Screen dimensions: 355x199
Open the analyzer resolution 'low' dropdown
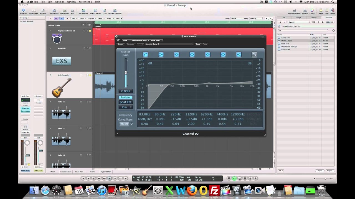(125, 107)
